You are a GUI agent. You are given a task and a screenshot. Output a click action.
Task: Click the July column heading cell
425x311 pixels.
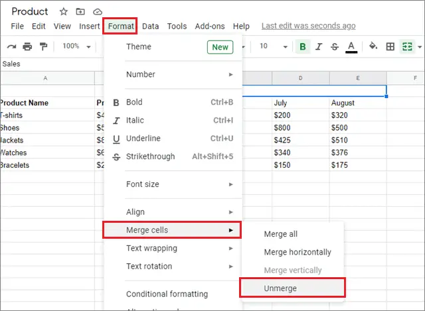click(x=301, y=103)
